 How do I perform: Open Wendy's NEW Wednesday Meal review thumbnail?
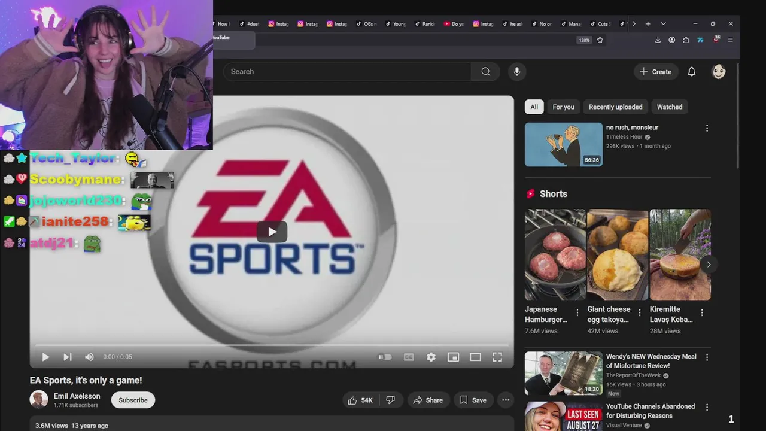click(x=564, y=374)
